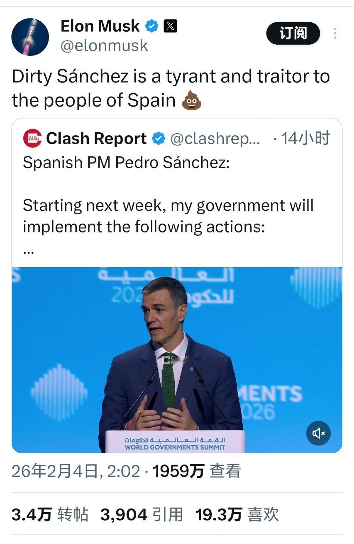The height and width of the screenshot is (544, 354).
Task: Click the X affiliation badge next to Elon Musk
Action: tap(170, 26)
